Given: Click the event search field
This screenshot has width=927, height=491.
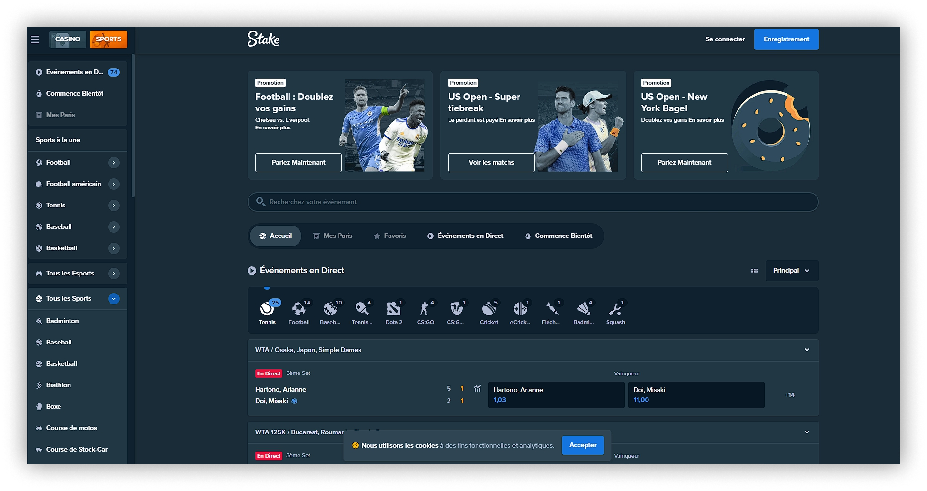Looking at the screenshot, I should (532, 202).
